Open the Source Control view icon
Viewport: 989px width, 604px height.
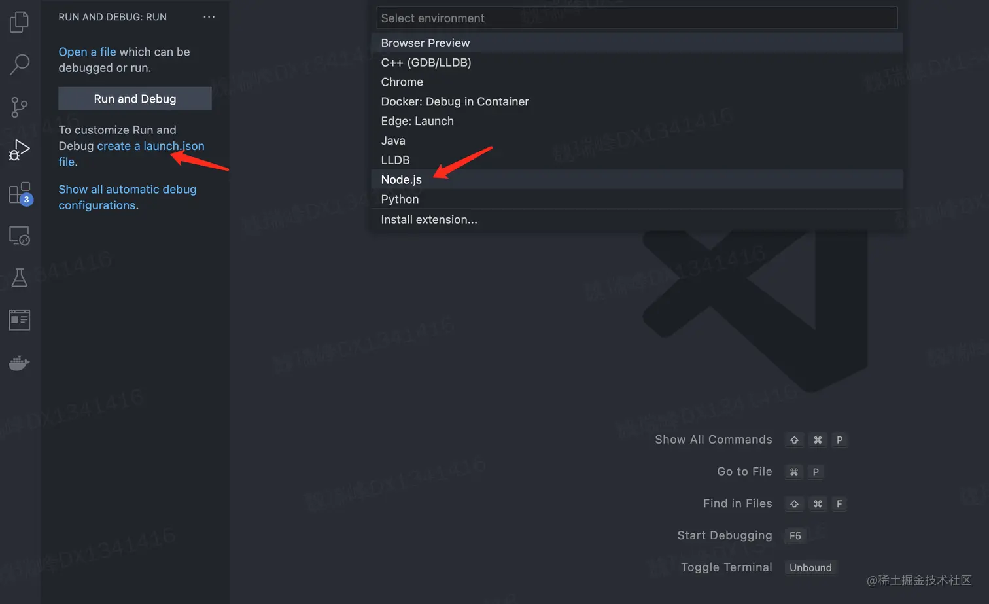point(20,107)
